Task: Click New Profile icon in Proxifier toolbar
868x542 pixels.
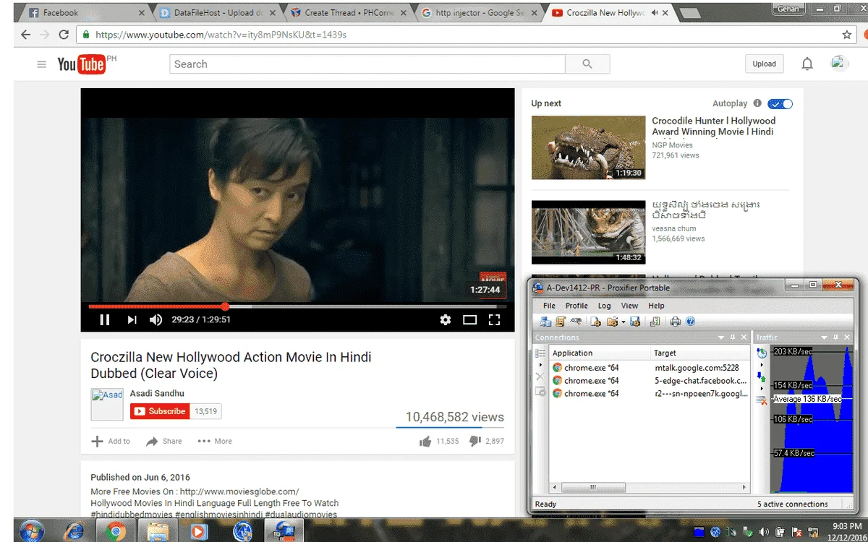Action: (597, 322)
